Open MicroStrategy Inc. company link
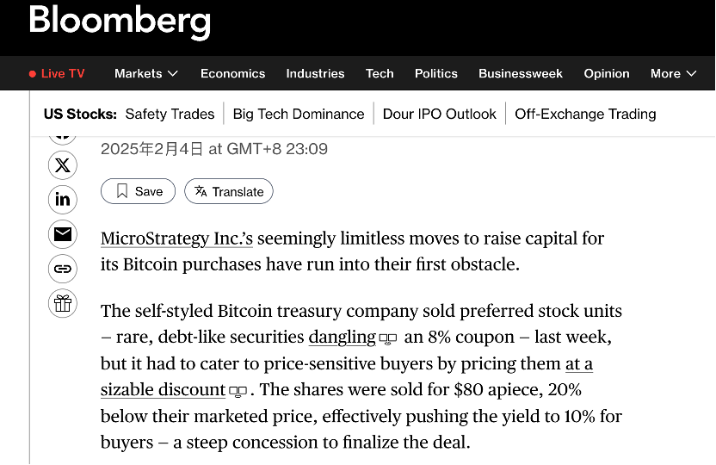This screenshot has height=465, width=716. pos(176,239)
